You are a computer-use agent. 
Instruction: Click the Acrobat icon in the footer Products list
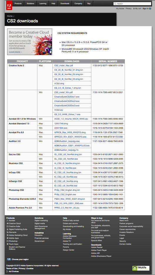pyautogui.click(x=8, y=221)
